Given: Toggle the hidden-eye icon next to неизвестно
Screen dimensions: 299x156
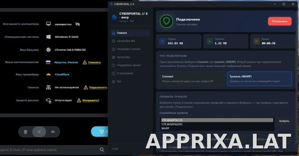Looking at the screenshot, I should tap(77, 24).
